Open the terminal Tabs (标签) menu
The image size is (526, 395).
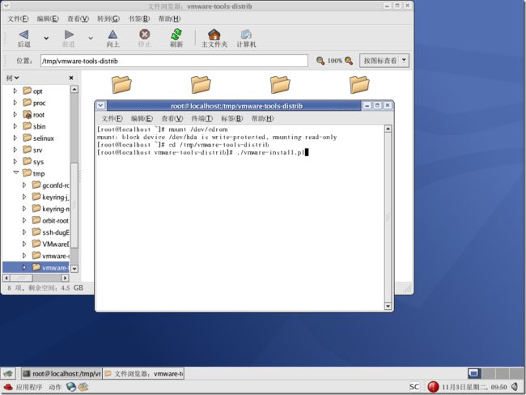pyautogui.click(x=231, y=118)
